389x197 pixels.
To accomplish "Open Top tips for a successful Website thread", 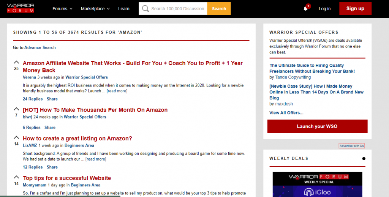I will click(x=67, y=178).
